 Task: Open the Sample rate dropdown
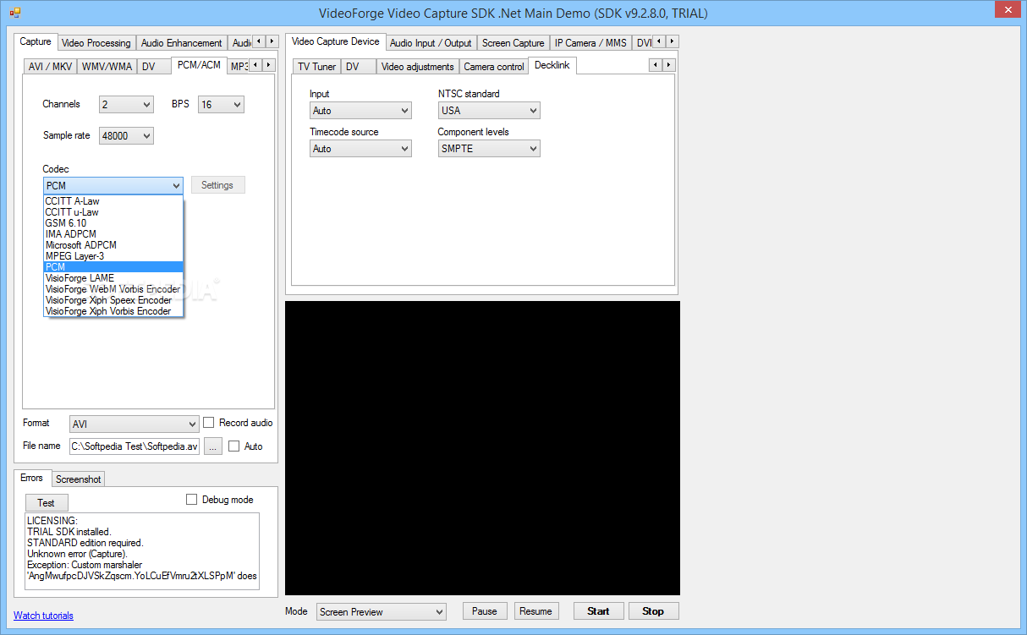[126, 135]
